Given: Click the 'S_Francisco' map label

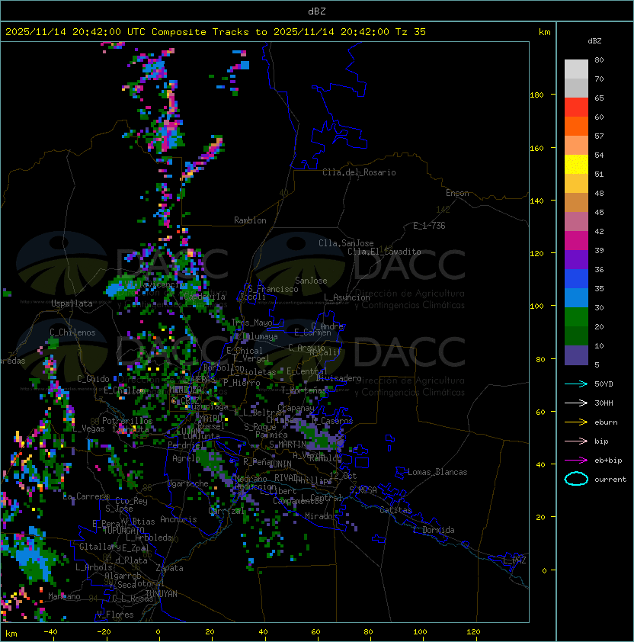Looking at the screenshot, I should point(273,289).
